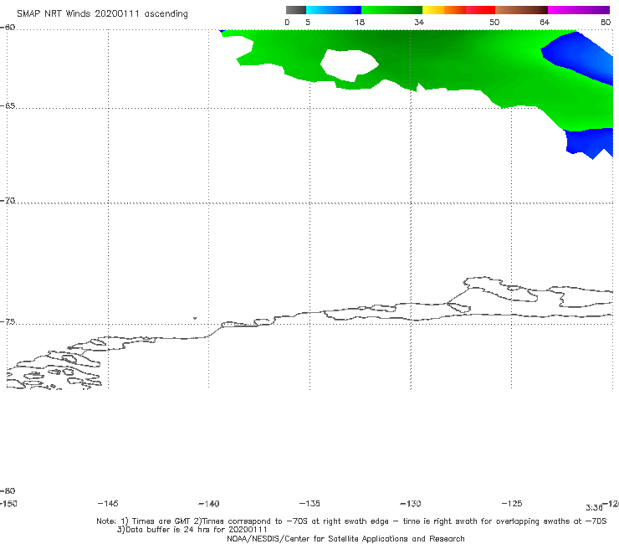
Task: Click the longitude label '-130'
Action: (x=411, y=504)
